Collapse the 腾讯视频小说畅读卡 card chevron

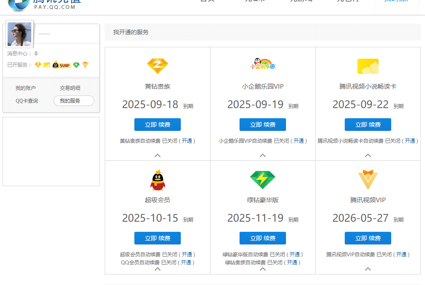point(368,155)
